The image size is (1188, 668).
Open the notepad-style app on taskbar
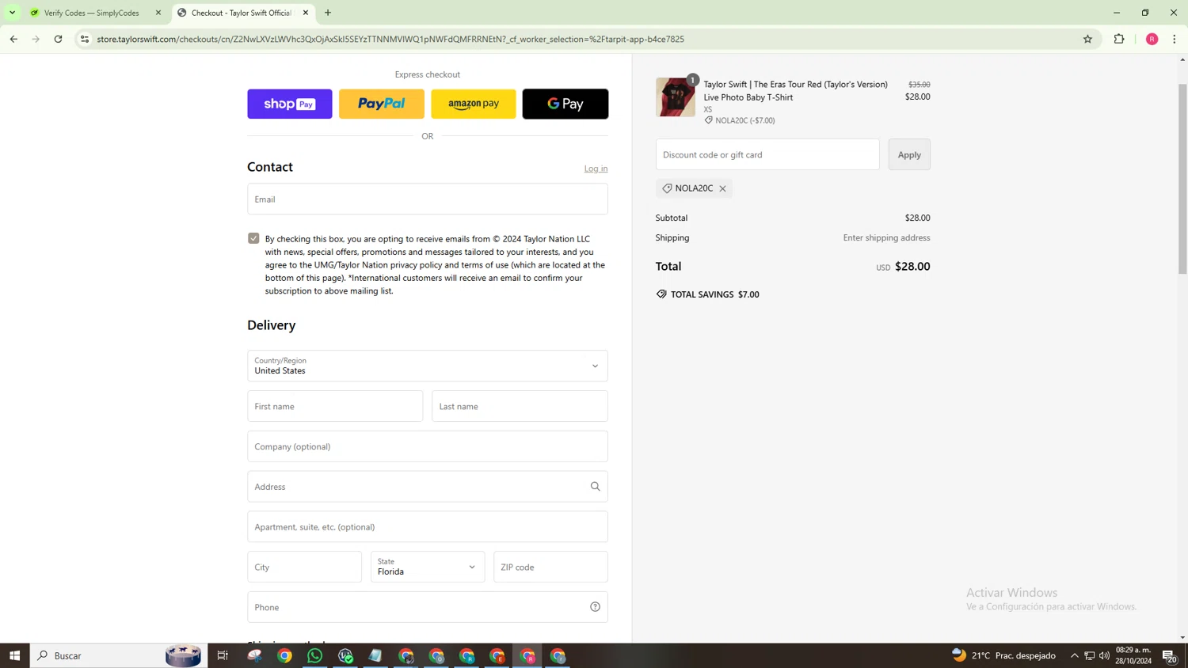point(375,655)
